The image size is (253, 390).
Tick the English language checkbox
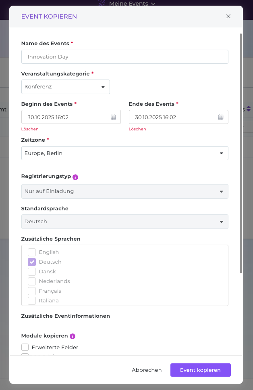(32, 252)
